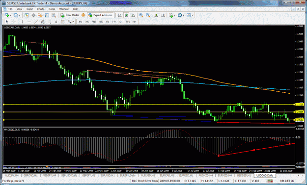Open the View menu

coord(19,9)
